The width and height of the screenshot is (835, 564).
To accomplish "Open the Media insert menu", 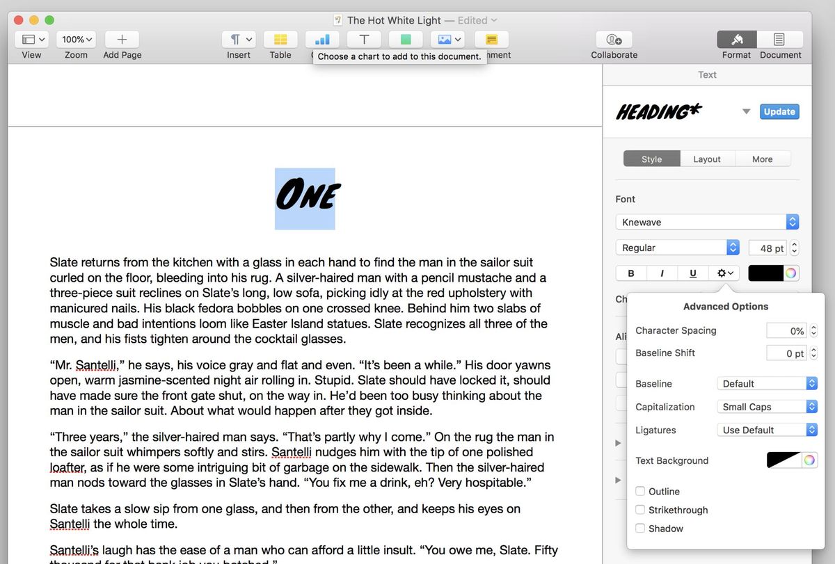I will coord(446,39).
